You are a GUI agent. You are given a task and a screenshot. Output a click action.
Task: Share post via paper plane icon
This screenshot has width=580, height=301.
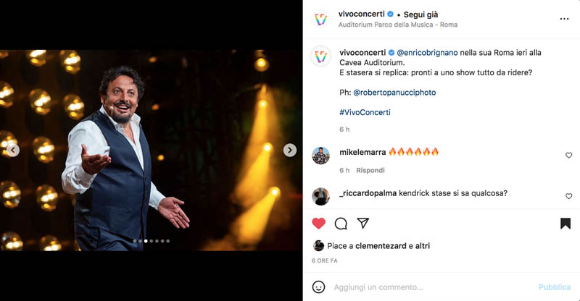tap(363, 223)
